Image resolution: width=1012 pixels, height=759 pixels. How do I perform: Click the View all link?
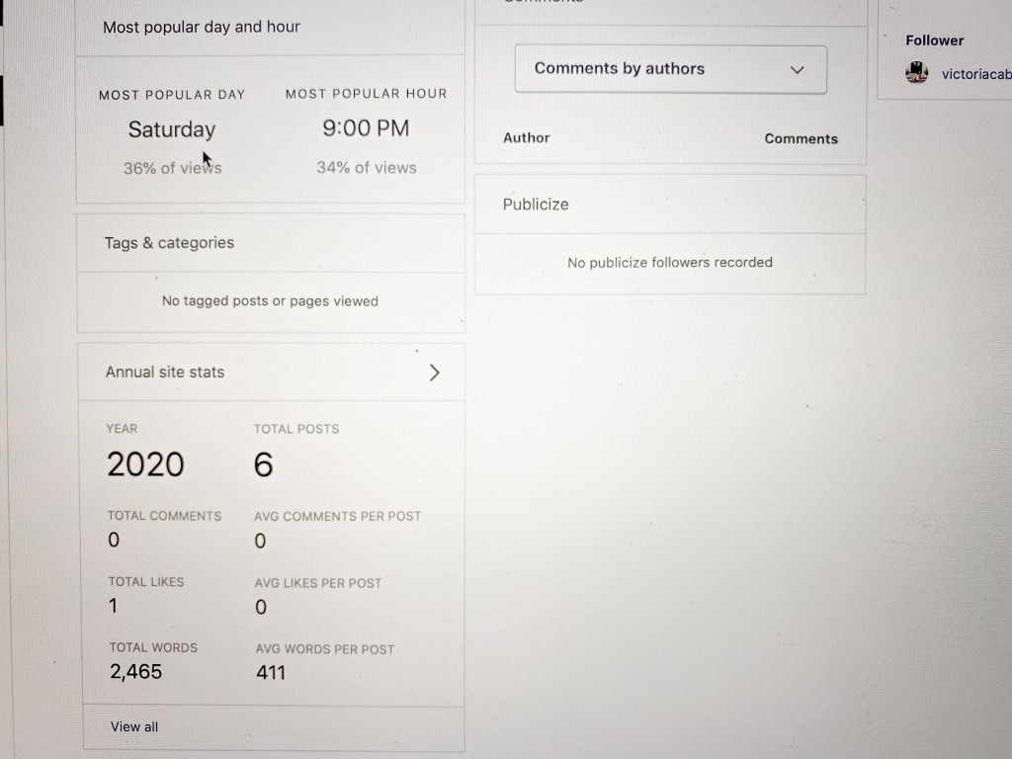tap(134, 726)
